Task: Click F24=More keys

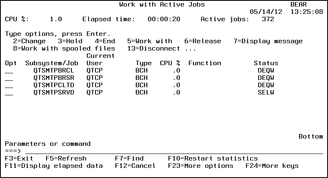Action: (x=272, y=166)
